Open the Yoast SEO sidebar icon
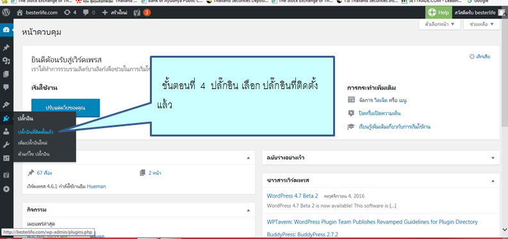The image size is (508, 239). pos(6,175)
